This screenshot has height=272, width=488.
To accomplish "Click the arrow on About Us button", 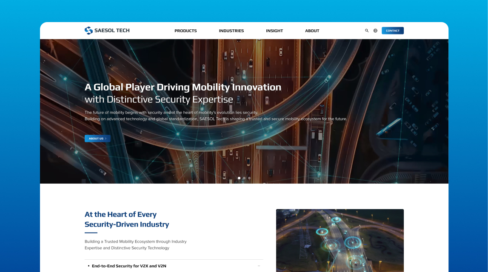I will coord(106,139).
